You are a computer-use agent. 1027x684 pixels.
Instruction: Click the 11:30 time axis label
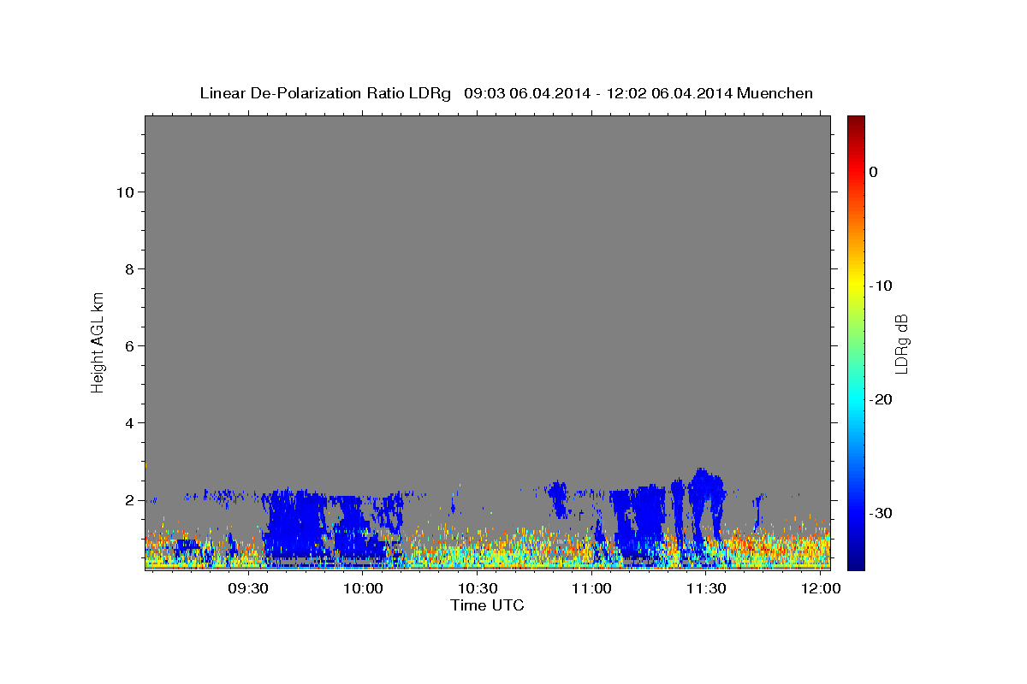point(706,588)
